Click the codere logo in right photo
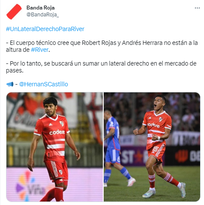The height and width of the screenshot is (205, 204). point(153,125)
